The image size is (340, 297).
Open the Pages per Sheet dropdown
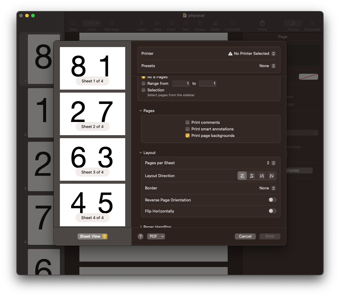pyautogui.click(x=273, y=163)
